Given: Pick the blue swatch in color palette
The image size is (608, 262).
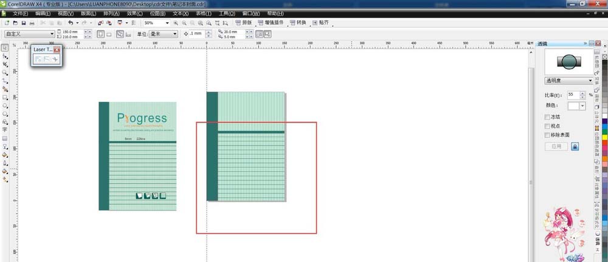Looking at the screenshot, I should click(604, 127).
